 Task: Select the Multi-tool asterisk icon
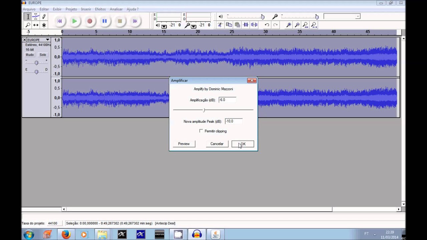(44, 25)
